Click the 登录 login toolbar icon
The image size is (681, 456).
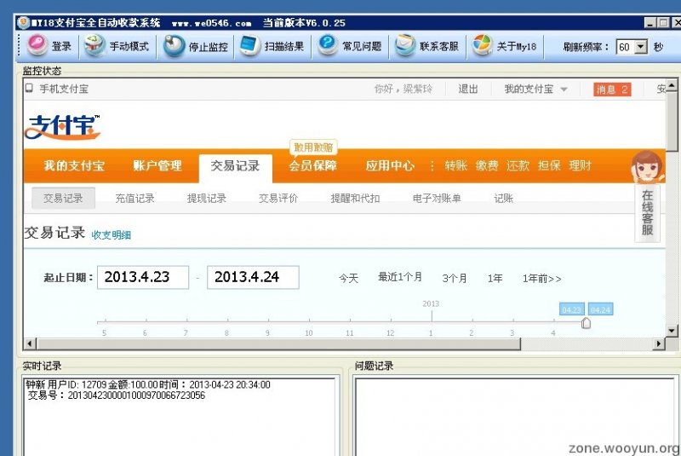37,46
